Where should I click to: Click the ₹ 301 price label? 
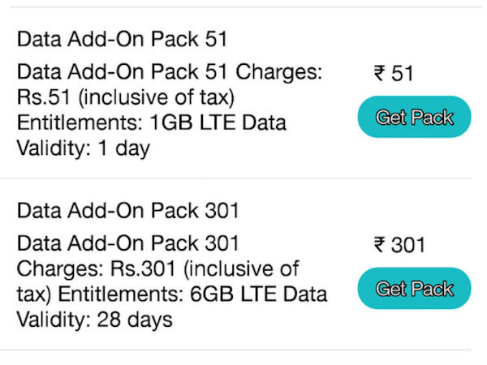point(399,245)
